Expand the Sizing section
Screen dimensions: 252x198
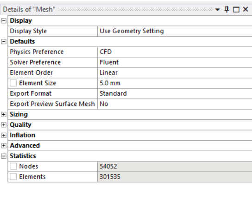pyautogui.click(x=4, y=114)
